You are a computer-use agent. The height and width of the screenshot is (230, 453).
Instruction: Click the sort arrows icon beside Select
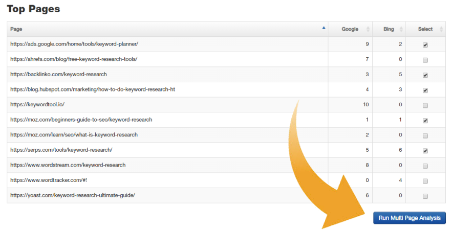point(441,29)
